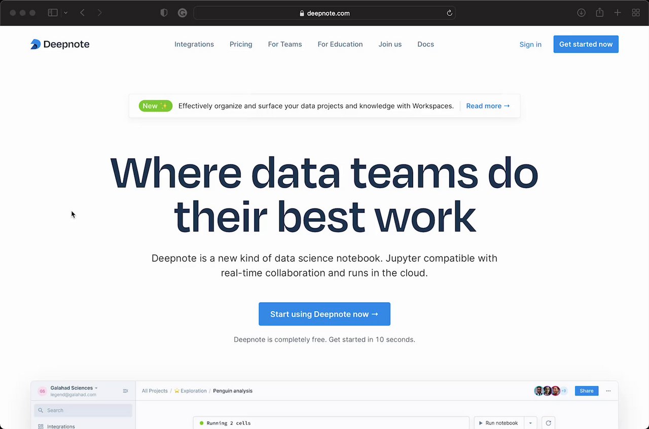Click the Deepnote logo
Image resolution: width=649 pixels, height=429 pixels.
[60, 44]
